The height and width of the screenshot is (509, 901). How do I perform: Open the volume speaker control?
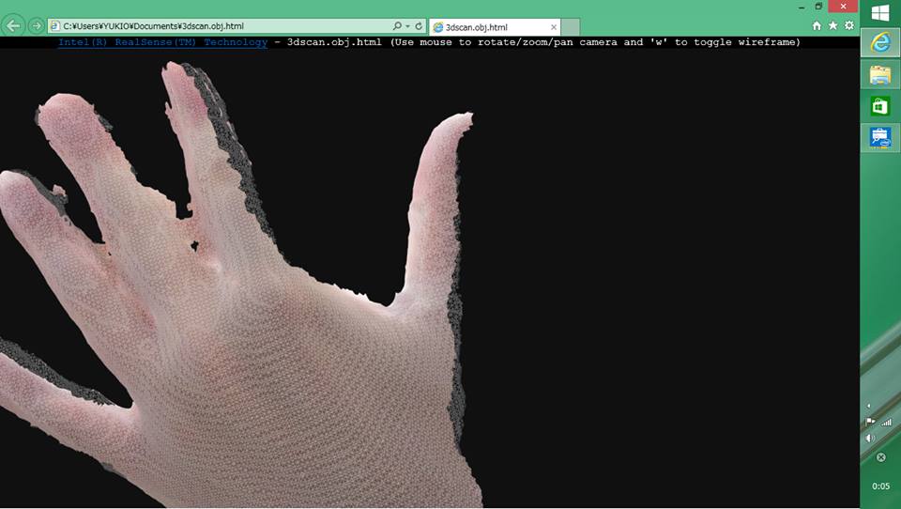(x=869, y=438)
